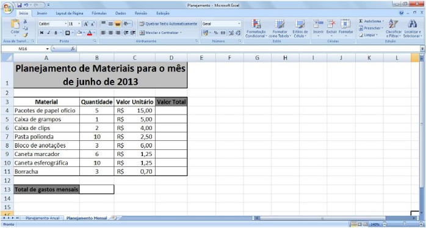Switch to the Fórmulas tab
426x228 pixels.
click(x=99, y=13)
